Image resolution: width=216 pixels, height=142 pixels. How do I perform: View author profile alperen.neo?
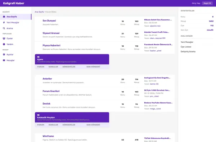tap(155, 26)
